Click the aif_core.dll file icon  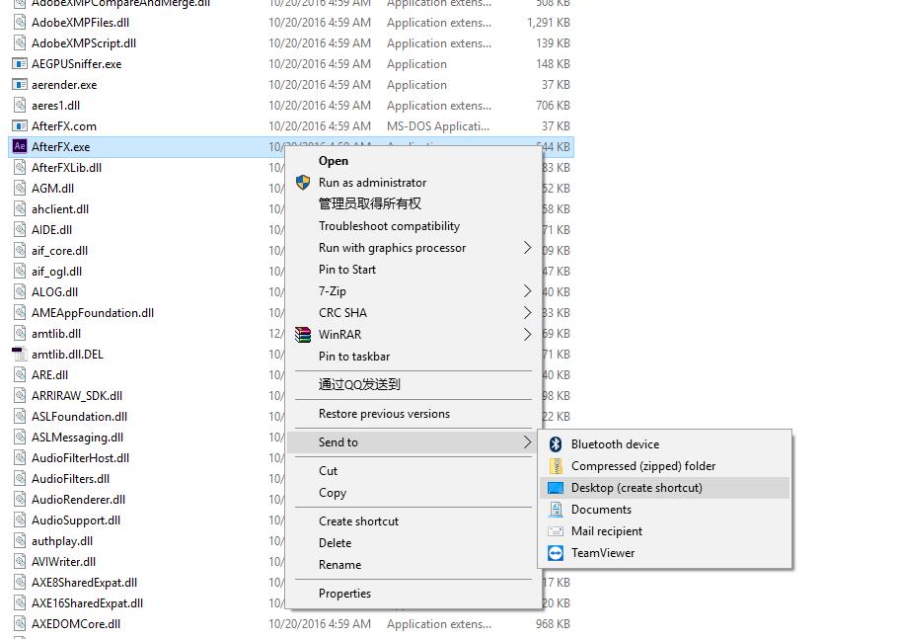tap(20, 250)
